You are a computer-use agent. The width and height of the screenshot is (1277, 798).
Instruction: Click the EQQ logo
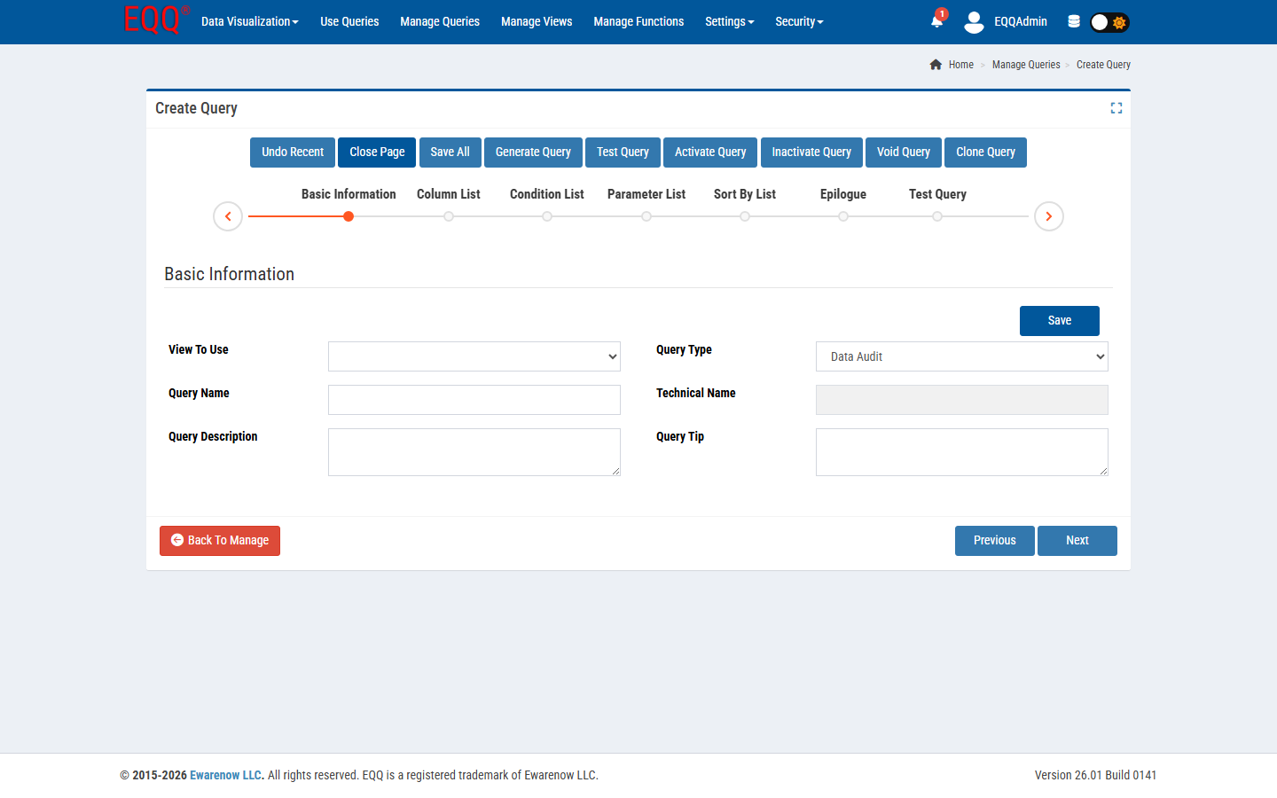(x=154, y=20)
